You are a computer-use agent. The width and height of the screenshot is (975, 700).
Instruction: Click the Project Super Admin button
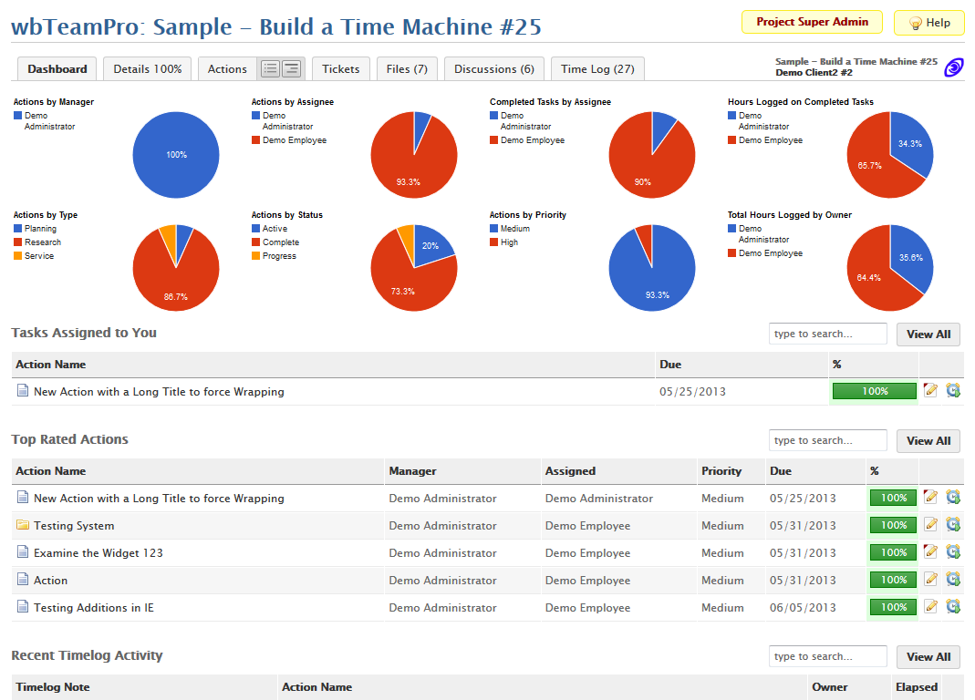[812, 22]
